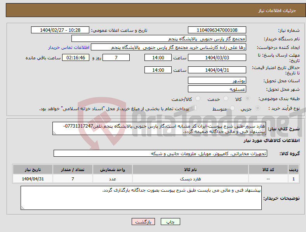Toggle the treasury bonds payment checkbox
This screenshot has height=232, width=306.
pos(195,108)
